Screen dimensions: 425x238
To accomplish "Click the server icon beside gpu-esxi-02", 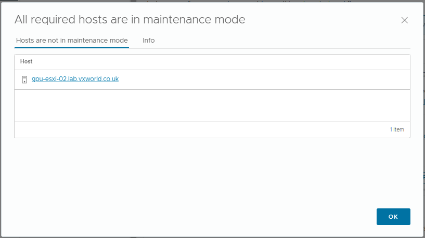I will 24,80.
